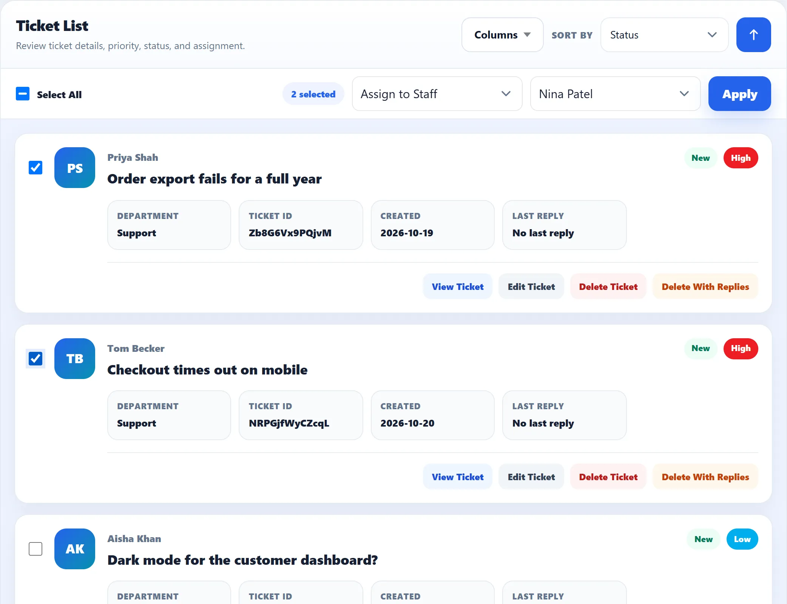Toggle the Select All checkbox

coord(23,94)
